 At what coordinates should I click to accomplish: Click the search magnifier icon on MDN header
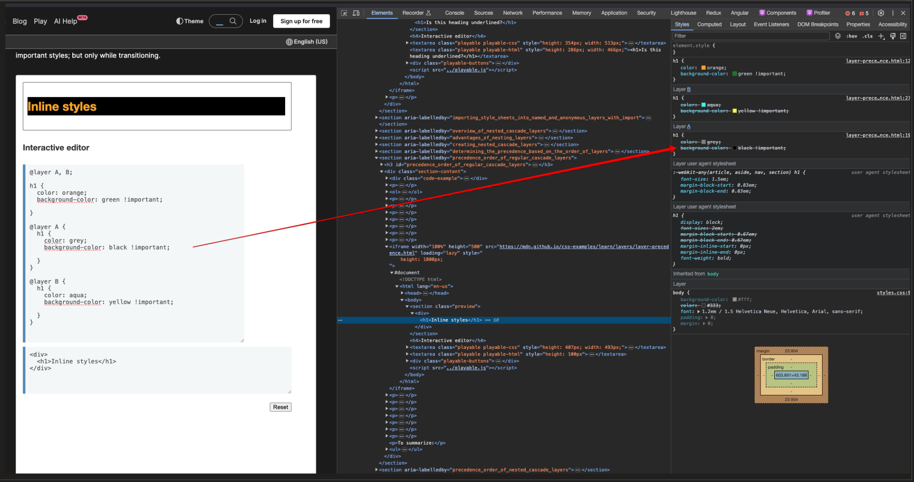point(233,21)
